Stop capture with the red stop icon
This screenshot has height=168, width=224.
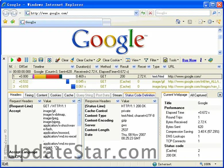[19, 60]
